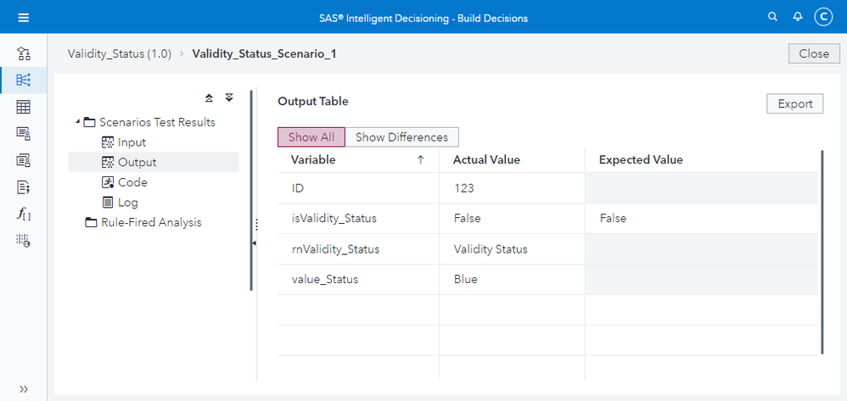This screenshot has width=847, height=401.
Task: Open the hamburger navigation menu
Action: pyautogui.click(x=23, y=17)
